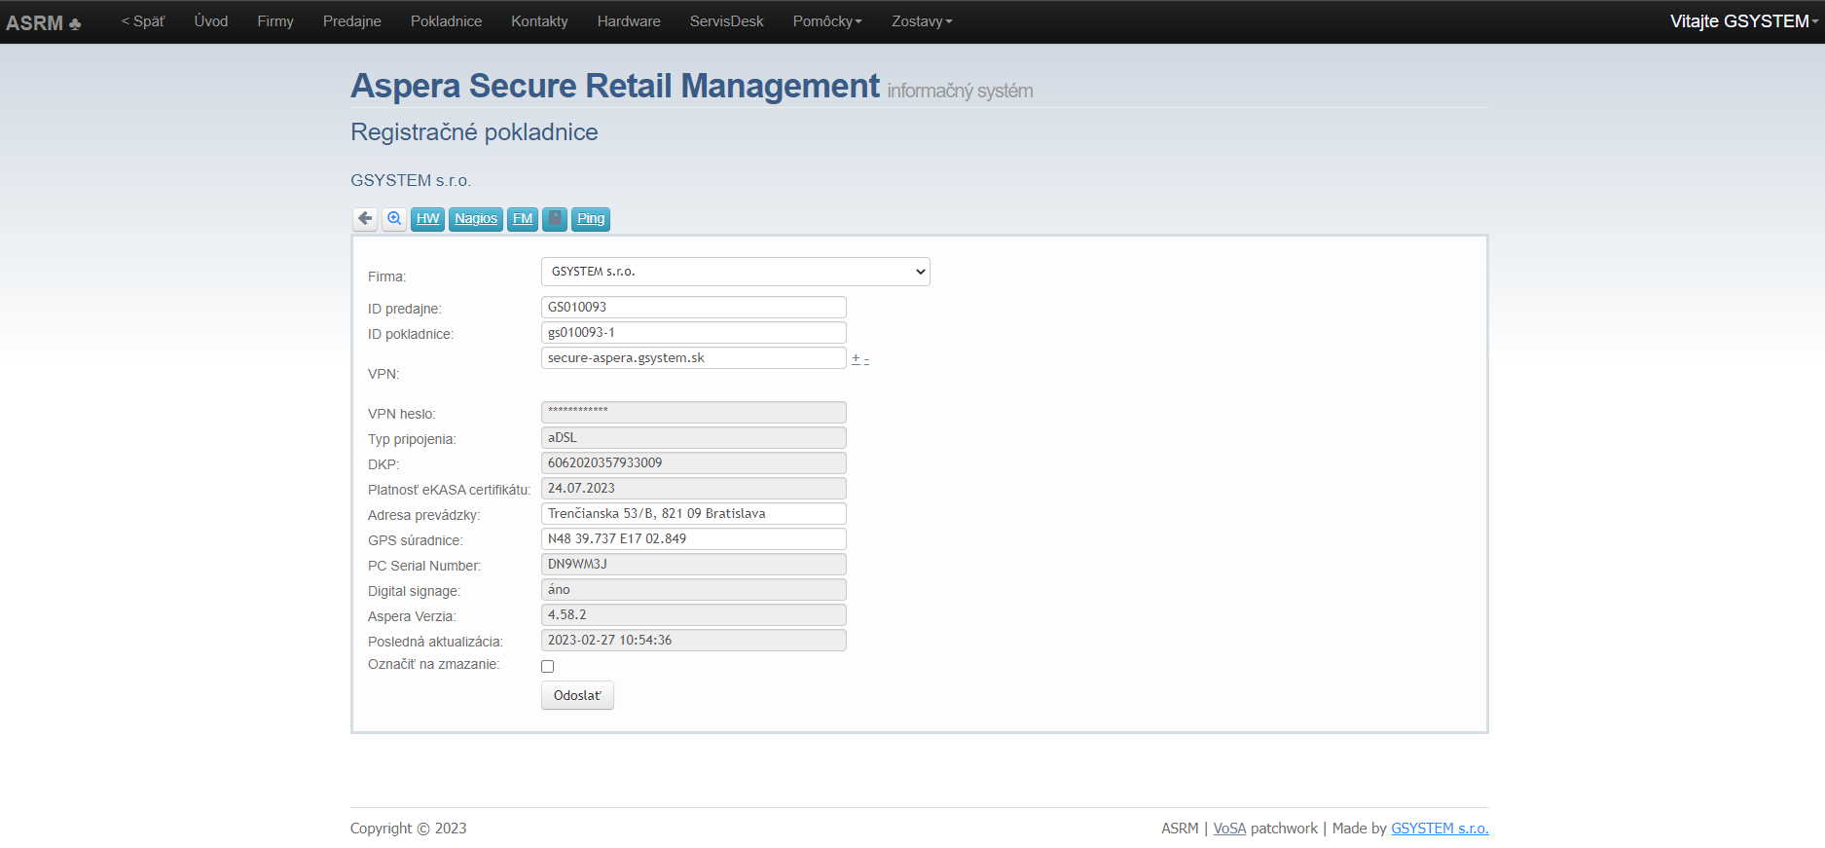1825x848 pixels.
Task: Follow the VoSA footer link
Action: tap(1229, 829)
